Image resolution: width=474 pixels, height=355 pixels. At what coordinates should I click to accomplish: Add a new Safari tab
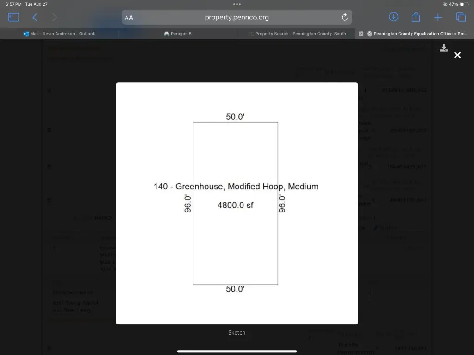coord(438,18)
